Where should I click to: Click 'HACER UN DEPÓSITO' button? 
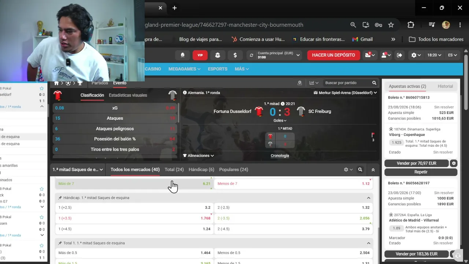point(333,55)
